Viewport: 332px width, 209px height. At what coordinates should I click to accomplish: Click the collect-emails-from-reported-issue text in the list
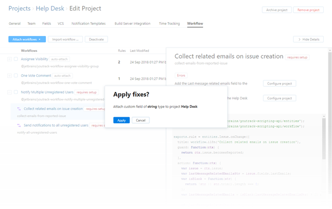[x=41, y=116]
